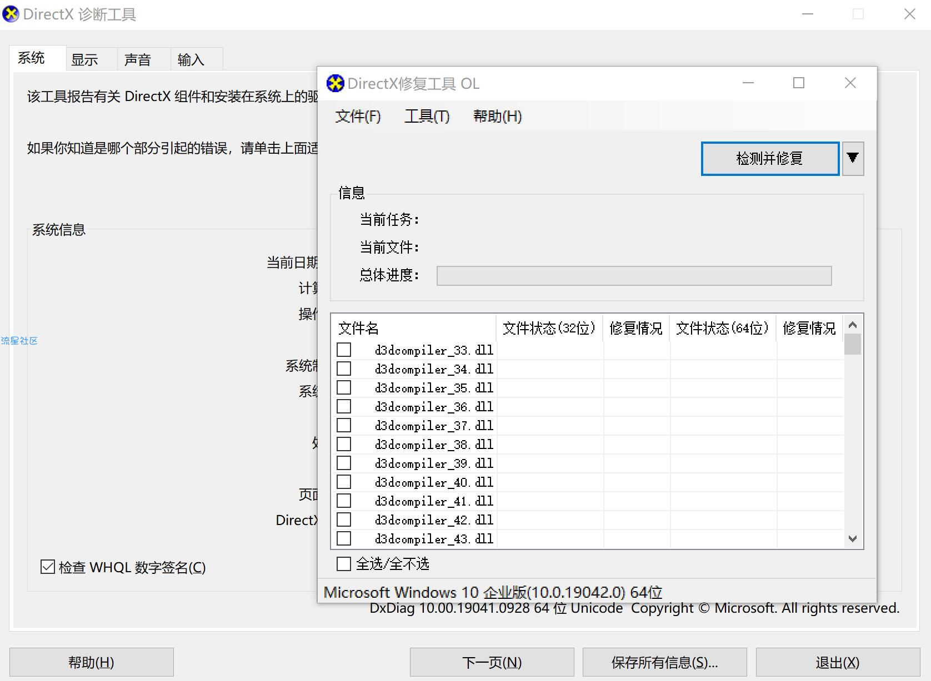Minimize the DirectX修复工具 window

click(748, 83)
